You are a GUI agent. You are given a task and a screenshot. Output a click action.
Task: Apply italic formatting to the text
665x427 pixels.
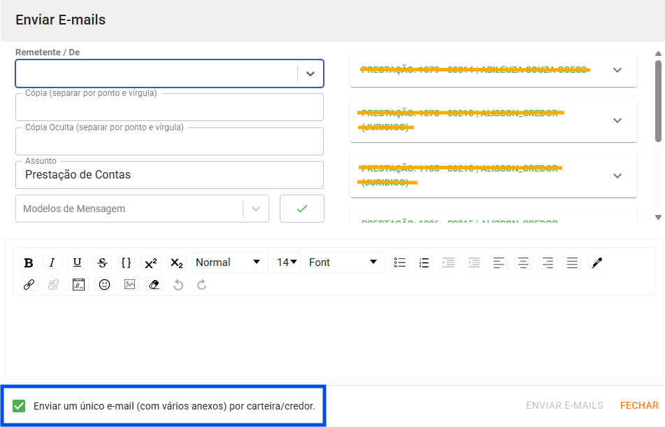pyautogui.click(x=52, y=262)
